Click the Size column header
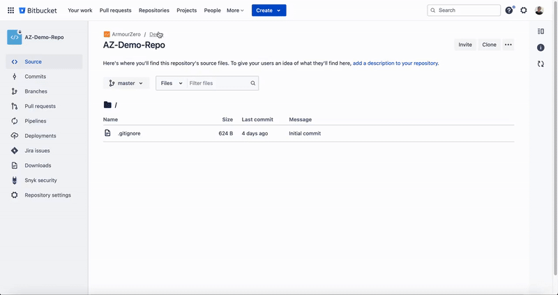558x295 pixels. pos(227,119)
